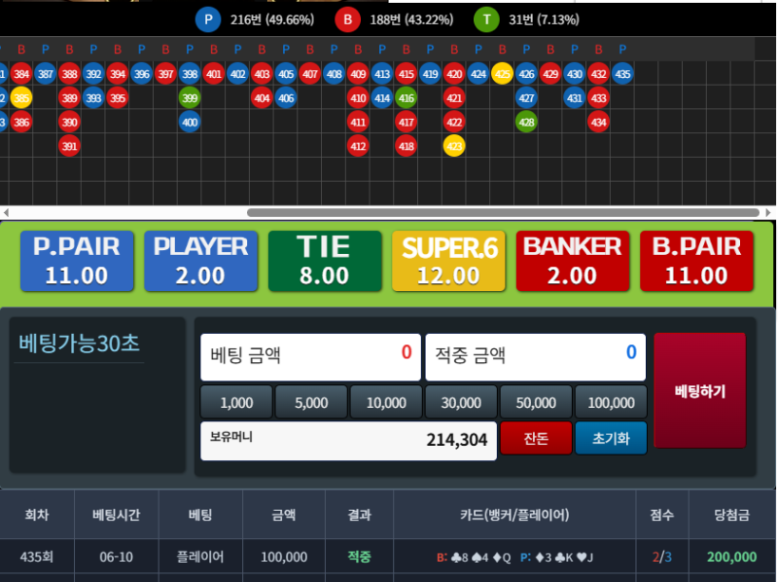Add 100,000 chip amount
The width and height of the screenshot is (778, 582).
pyautogui.click(x=611, y=402)
